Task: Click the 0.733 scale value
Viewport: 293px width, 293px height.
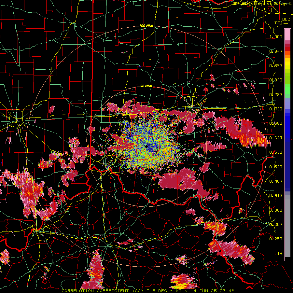Action: pyautogui.click(x=276, y=109)
